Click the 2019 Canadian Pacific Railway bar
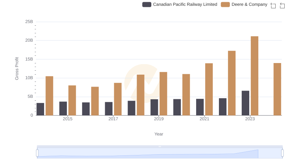This screenshot has height=167, width=289. click(x=154, y=107)
